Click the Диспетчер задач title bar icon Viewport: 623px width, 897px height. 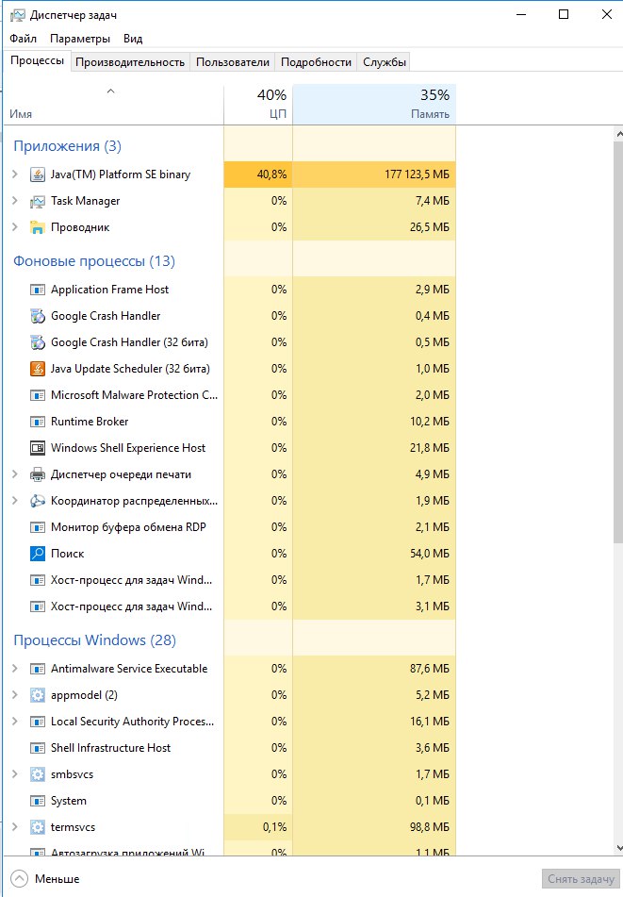tap(18, 15)
